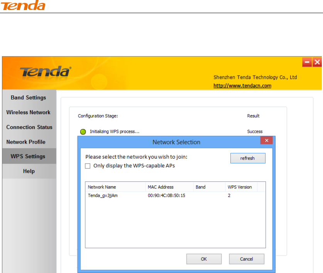Click MAC address 00:90:4C:0B:50:15

166,195
